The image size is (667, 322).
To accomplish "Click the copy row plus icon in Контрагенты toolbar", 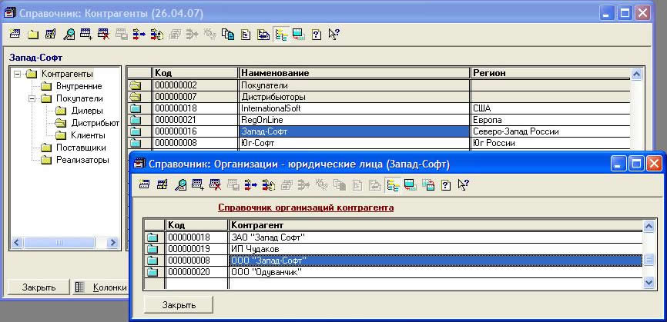I will (86, 35).
